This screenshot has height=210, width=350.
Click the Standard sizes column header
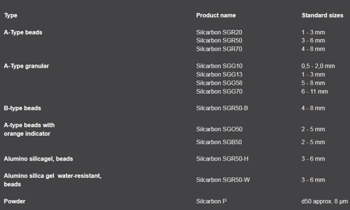click(x=322, y=15)
